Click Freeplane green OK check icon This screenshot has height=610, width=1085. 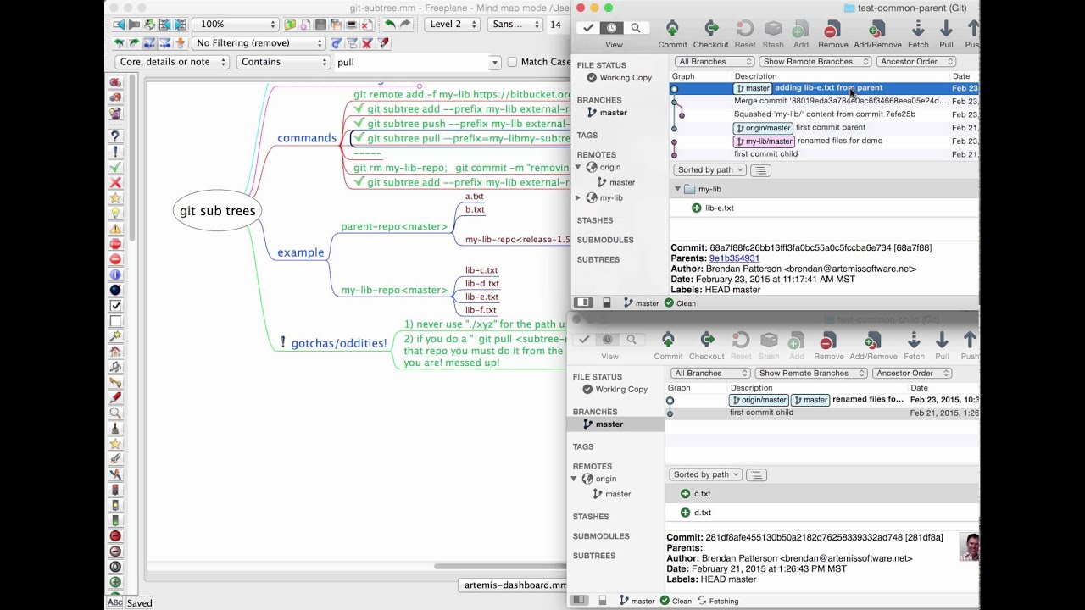tap(115, 167)
